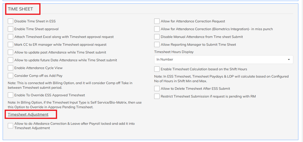Enable Time Sheet approval checkbox

11,29
